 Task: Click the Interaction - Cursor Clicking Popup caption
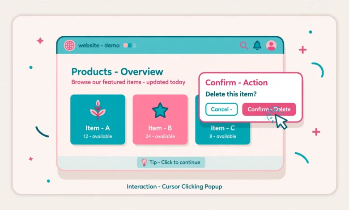pyautogui.click(x=174, y=186)
